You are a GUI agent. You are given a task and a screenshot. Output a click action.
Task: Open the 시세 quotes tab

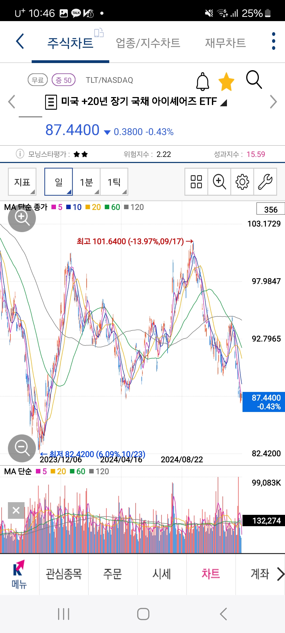coord(162,574)
